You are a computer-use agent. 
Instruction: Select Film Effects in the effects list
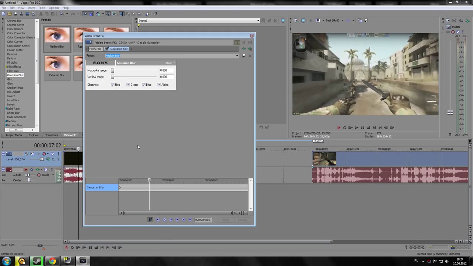coord(14,67)
